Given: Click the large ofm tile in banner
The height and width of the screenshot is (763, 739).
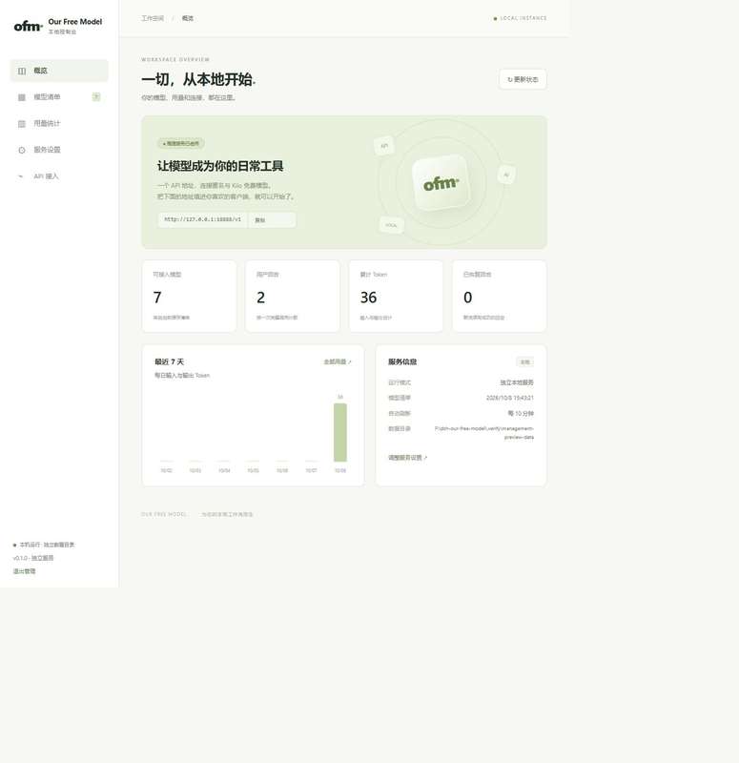Looking at the screenshot, I should [x=441, y=182].
